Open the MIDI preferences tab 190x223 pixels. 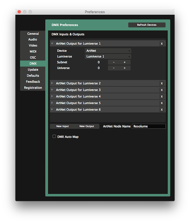[x=33, y=51]
